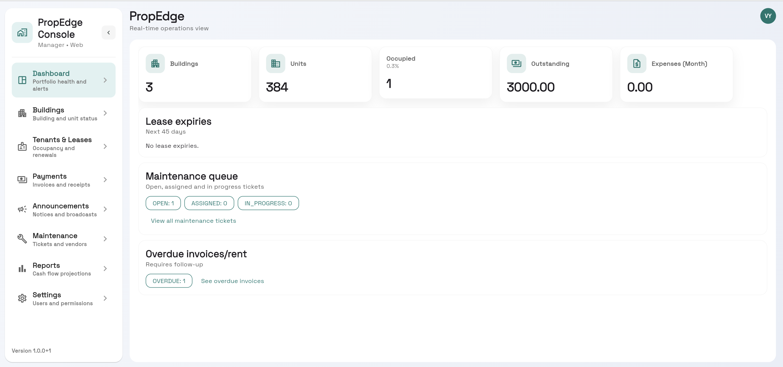The image size is (783, 367).
Task: Toggle the OPEN: 1 maintenance filter
Action: 163,203
